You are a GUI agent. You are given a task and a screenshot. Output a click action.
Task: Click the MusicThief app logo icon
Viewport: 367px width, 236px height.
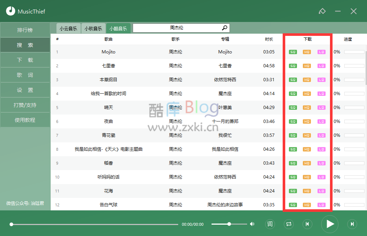point(11,11)
